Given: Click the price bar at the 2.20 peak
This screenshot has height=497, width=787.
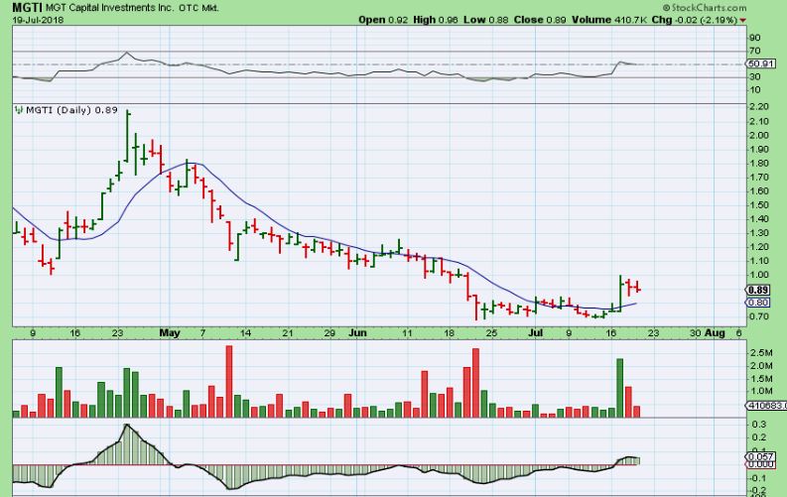Looking at the screenshot, I should (128, 135).
